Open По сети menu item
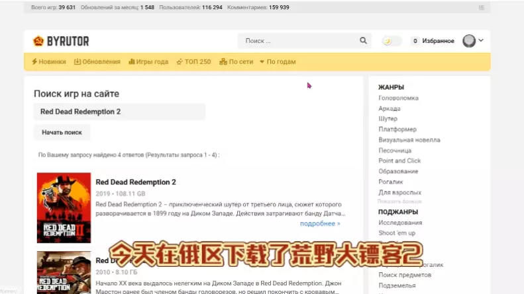 pyautogui.click(x=236, y=61)
